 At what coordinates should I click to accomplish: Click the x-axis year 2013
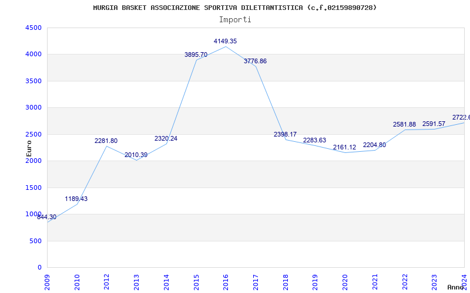coord(137,282)
